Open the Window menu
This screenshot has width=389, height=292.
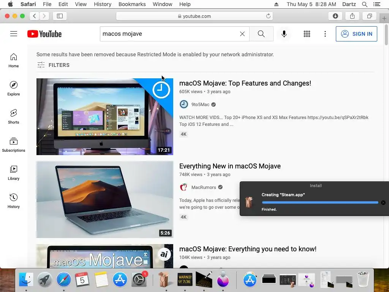(163, 4)
